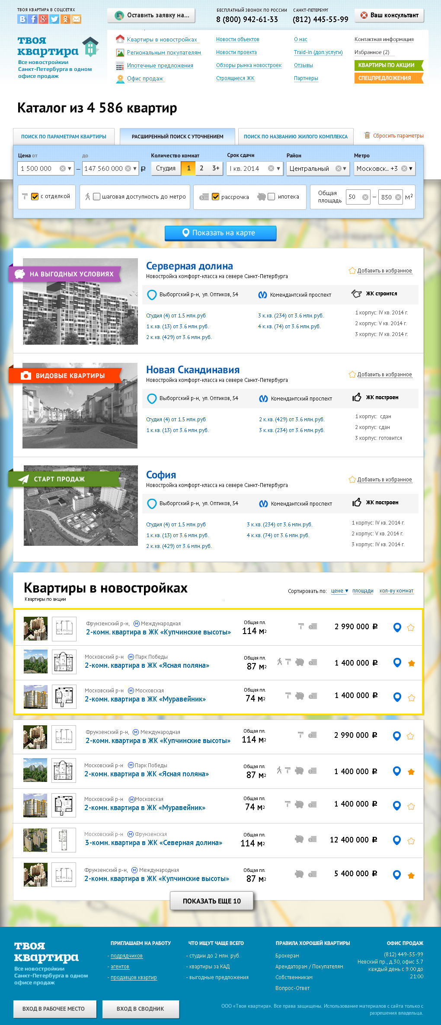
Task: Enable шаговая доступность до метро checkbox
Action: (x=96, y=197)
